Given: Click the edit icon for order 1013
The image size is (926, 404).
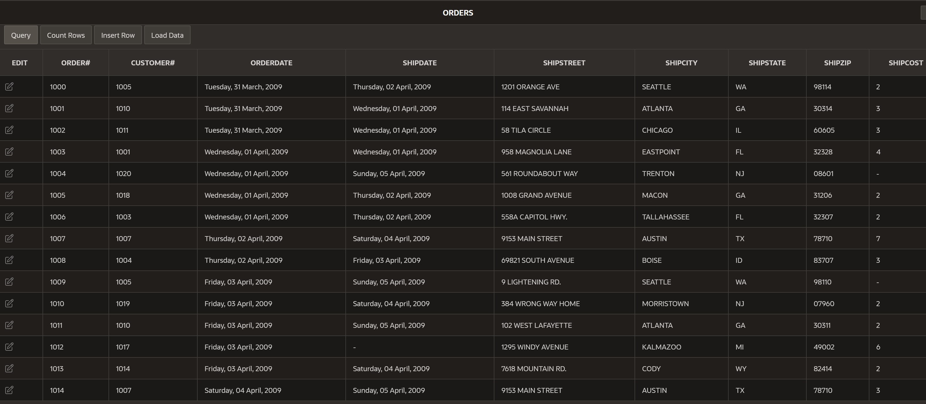Looking at the screenshot, I should 10,368.
